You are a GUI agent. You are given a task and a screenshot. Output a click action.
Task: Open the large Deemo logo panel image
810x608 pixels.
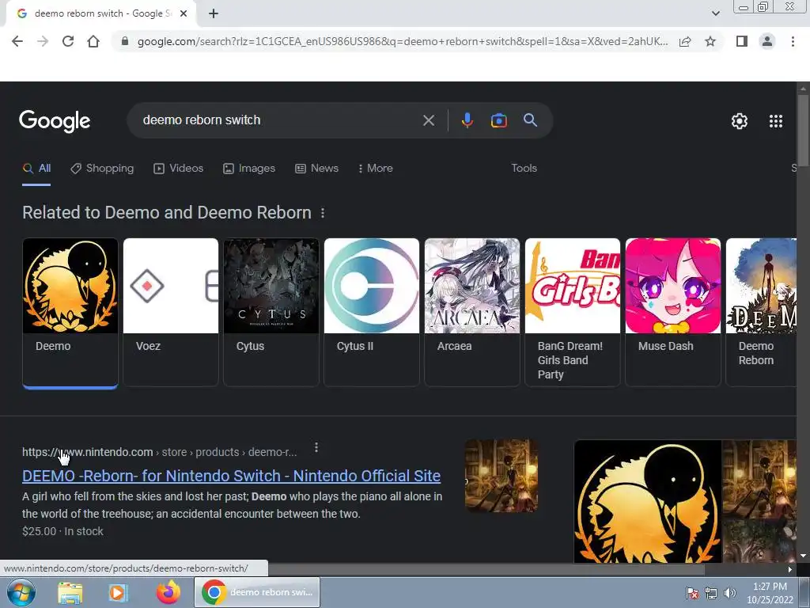[x=648, y=501]
